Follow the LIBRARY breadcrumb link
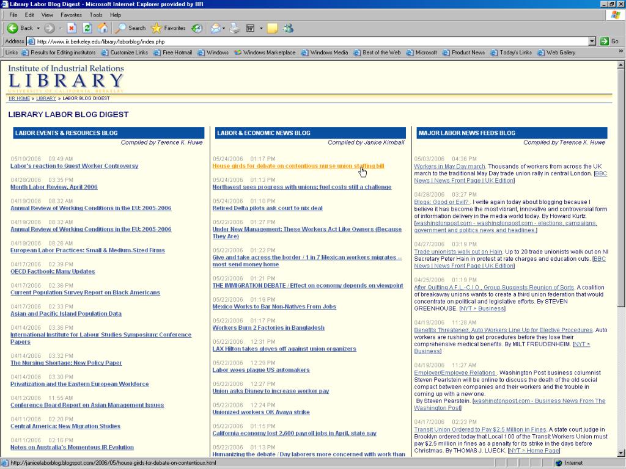This screenshot has width=626, height=469. [x=46, y=98]
